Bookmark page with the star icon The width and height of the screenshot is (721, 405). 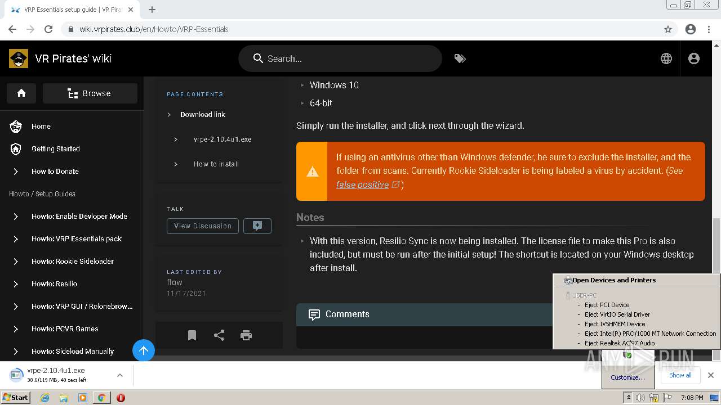pyautogui.click(x=668, y=29)
